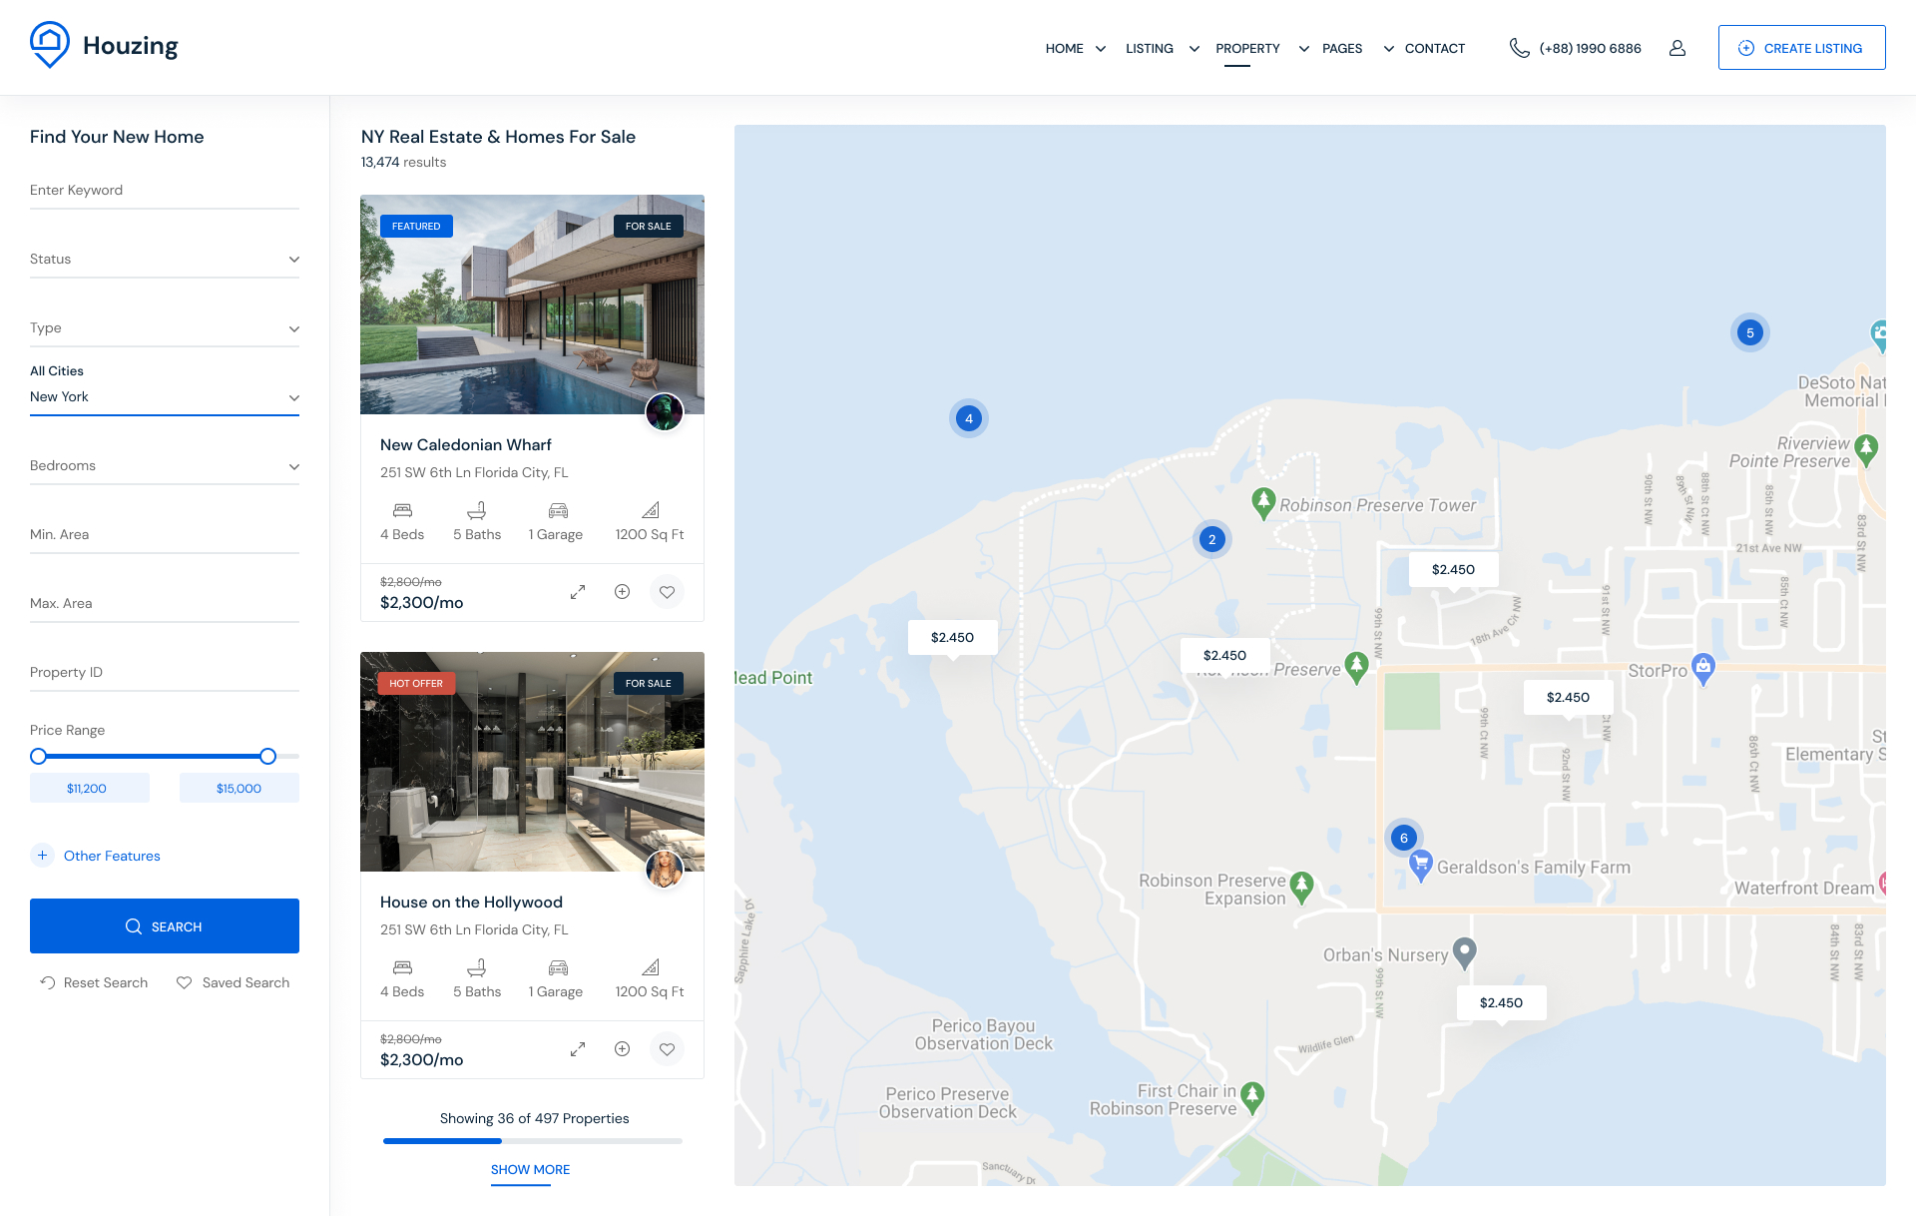The height and width of the screenshot is (1216, 1916).
Task: Click the right price range slider handle
Action: (x=267, y=757)
